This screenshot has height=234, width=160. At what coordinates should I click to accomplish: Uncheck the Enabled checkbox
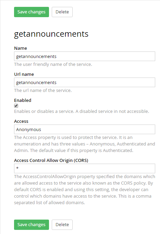tap(16, 106)
